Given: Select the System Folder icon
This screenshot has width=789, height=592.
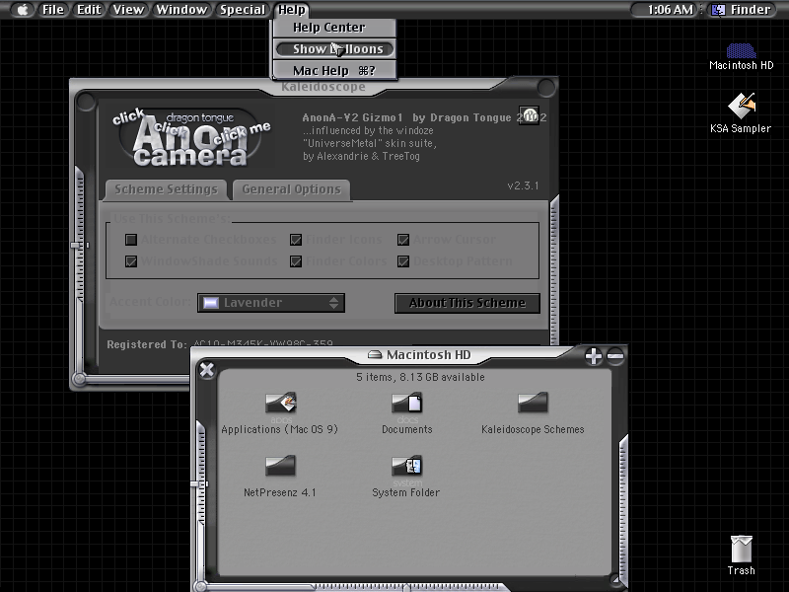Looking at the screenshot, I should coord(406,466).
